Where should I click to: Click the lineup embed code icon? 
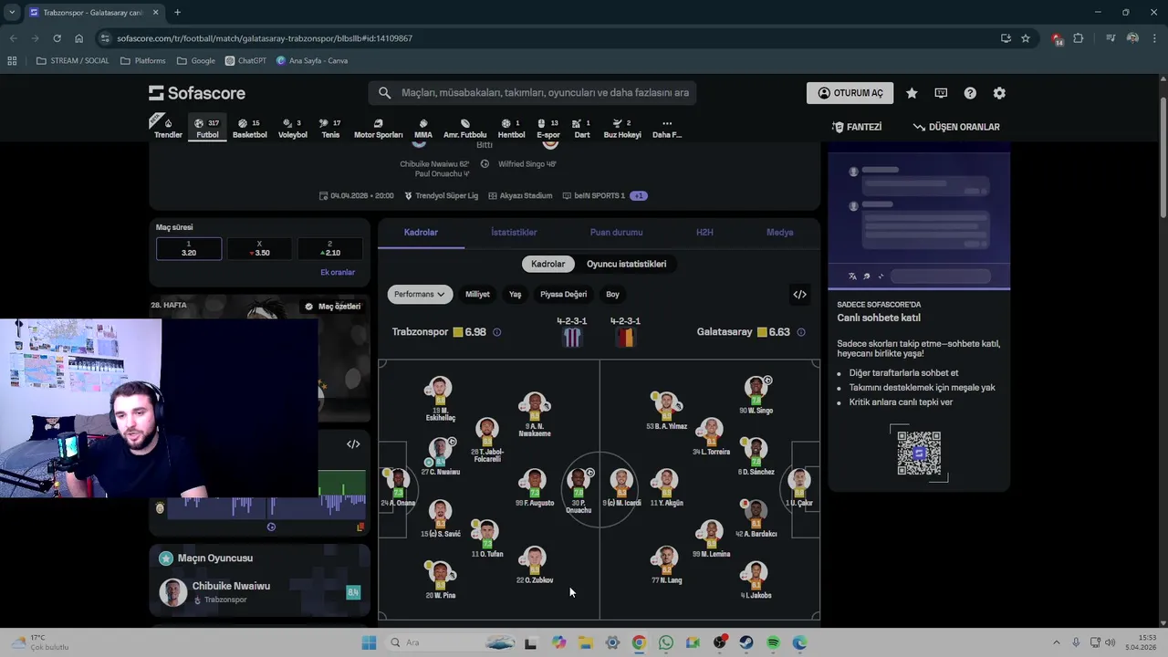click(799, 294)
